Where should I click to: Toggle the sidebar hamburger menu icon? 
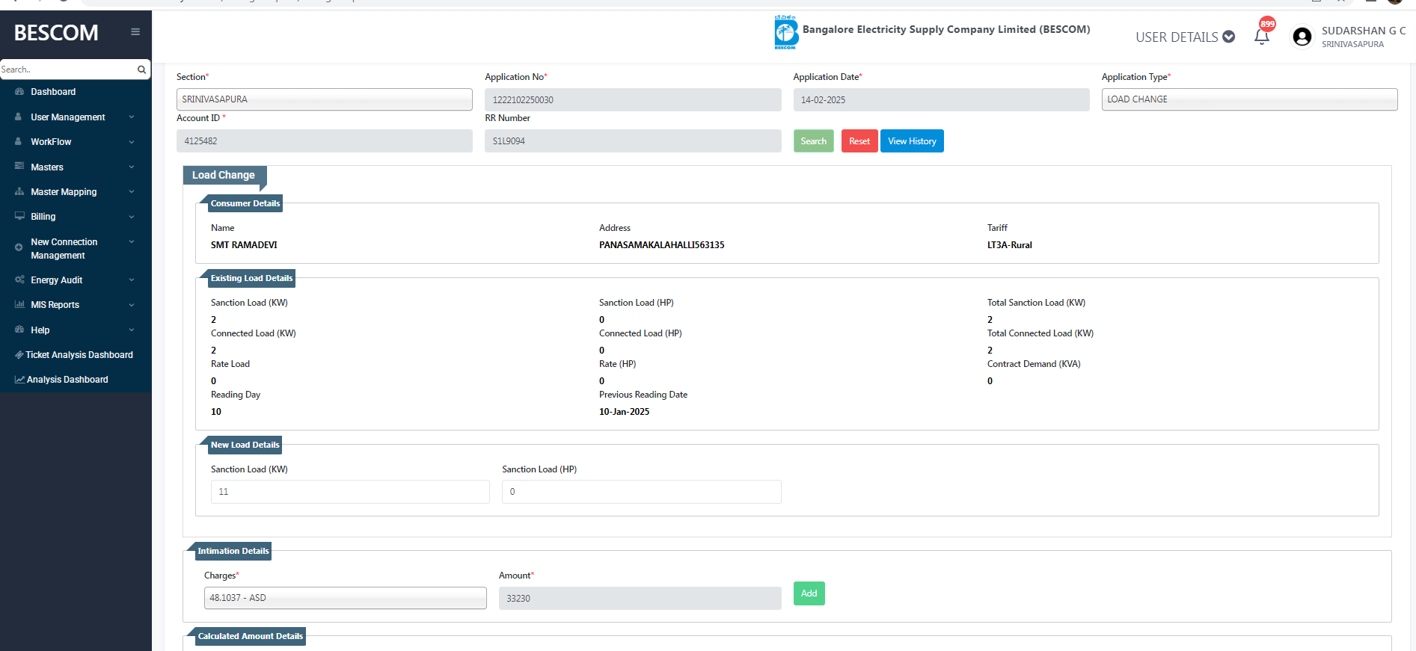point(135,31)
